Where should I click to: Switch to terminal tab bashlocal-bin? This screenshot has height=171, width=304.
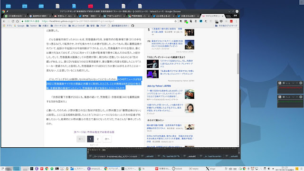(211, 156)
